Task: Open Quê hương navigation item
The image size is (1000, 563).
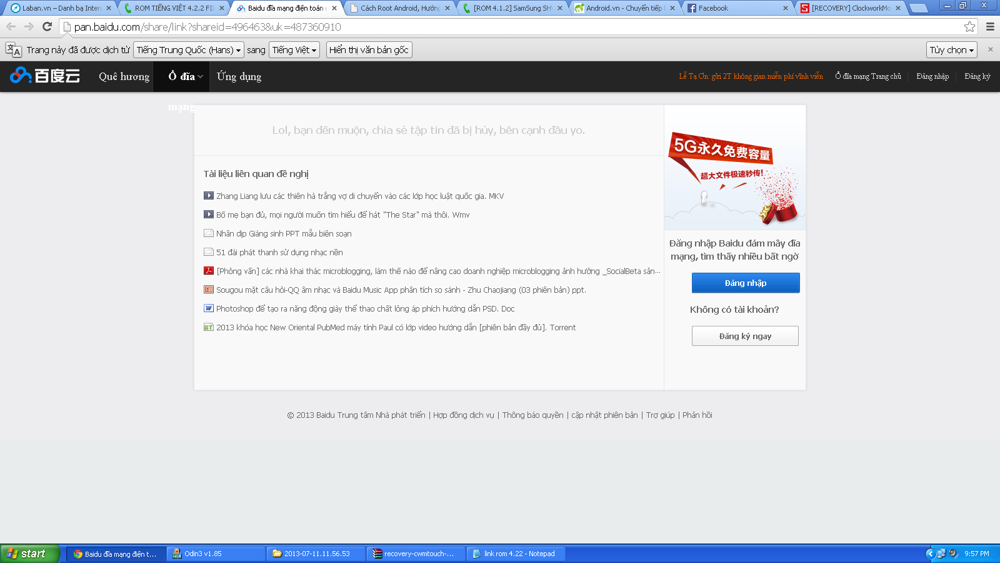Action: click(124, 76)
